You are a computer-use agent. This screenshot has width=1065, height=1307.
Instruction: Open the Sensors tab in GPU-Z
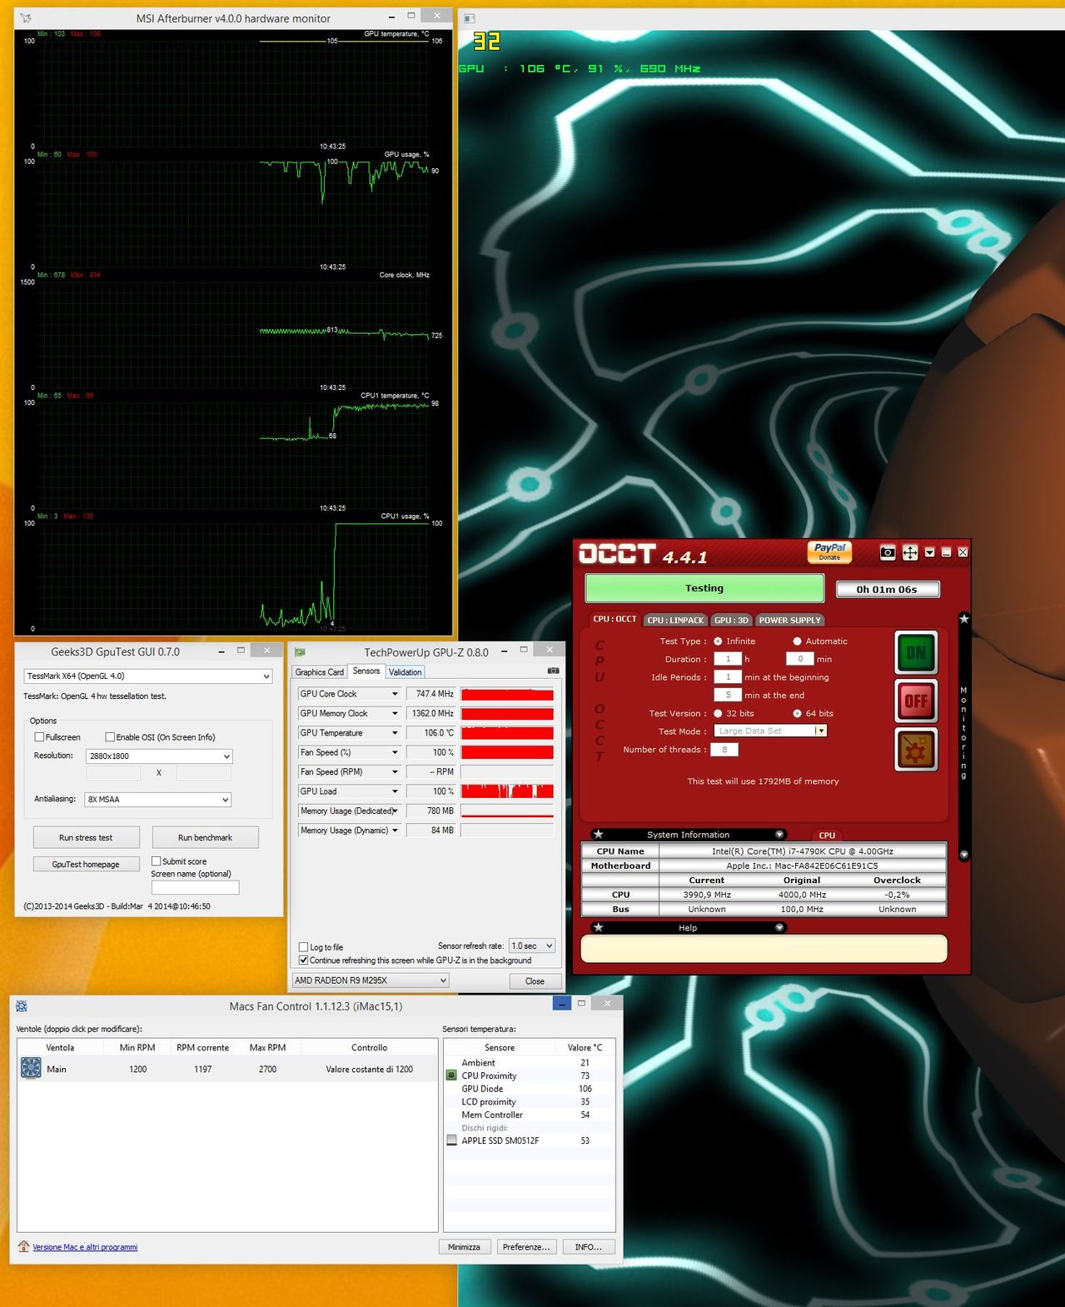coord(366,671)
